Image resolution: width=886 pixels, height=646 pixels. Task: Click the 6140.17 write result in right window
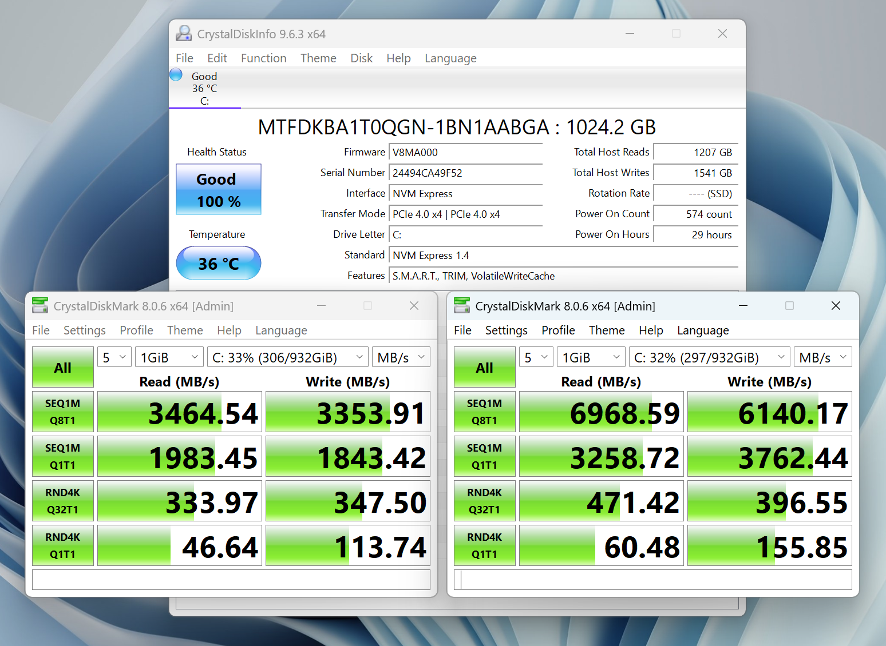(770, 412)
